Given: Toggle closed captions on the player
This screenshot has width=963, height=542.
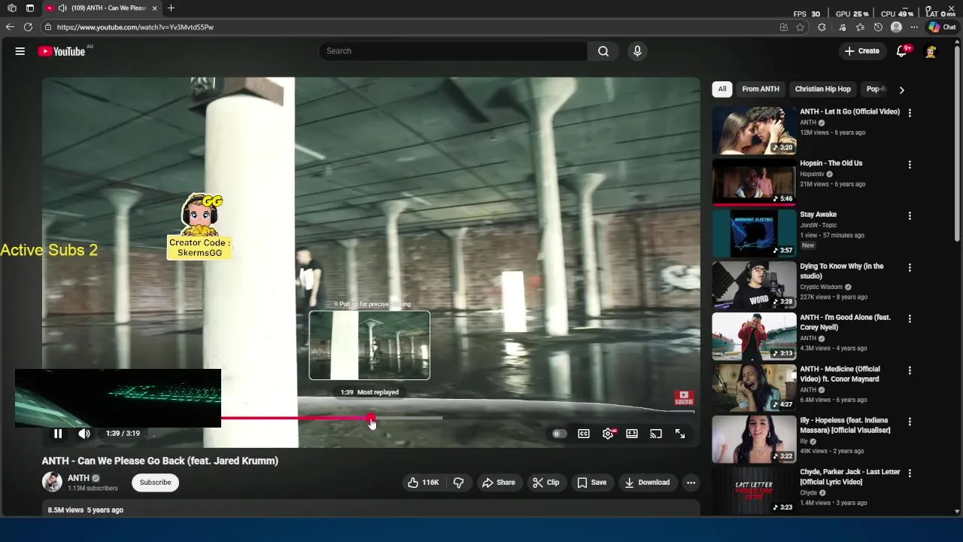Looking at the screenshot, I should click(584, 434).
